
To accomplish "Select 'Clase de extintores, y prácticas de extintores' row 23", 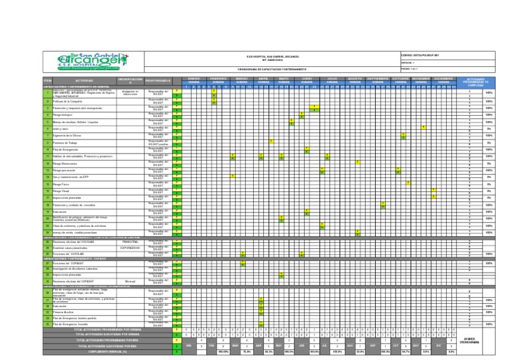I will pyautogui.click(x=84, y=226).
